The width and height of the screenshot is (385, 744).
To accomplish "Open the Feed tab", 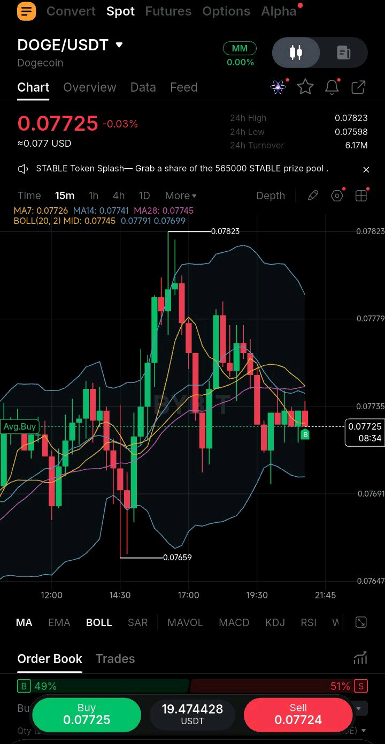I will 184,87.
